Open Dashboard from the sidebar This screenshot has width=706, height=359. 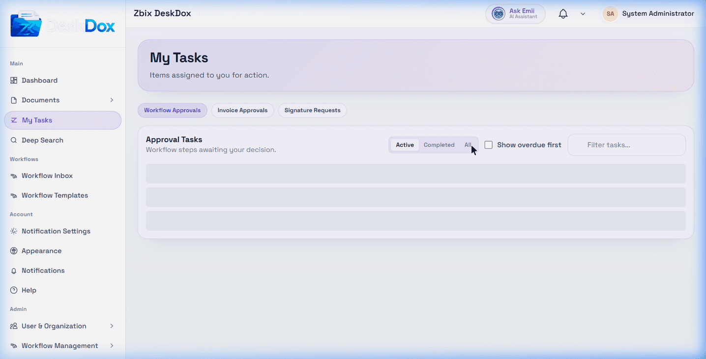click(63, 80)
